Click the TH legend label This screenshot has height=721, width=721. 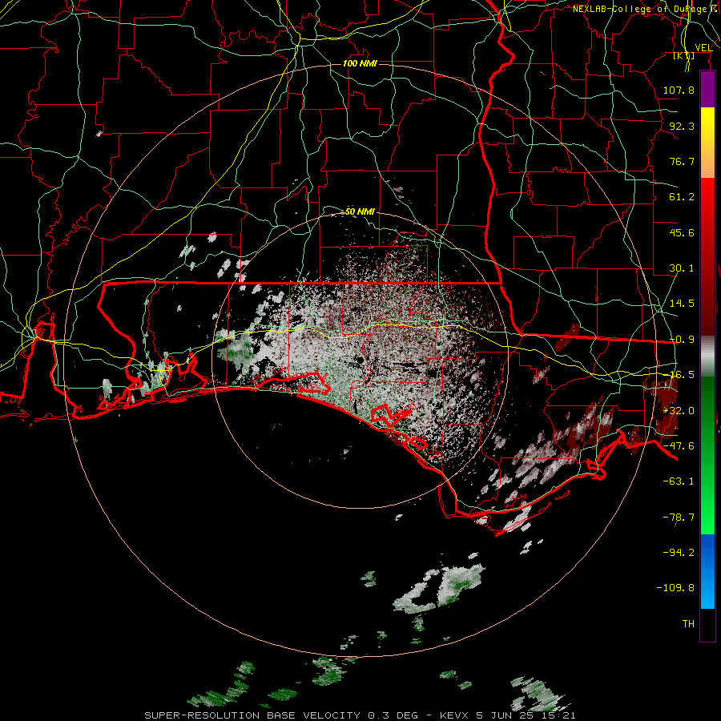tap(688, 624)
